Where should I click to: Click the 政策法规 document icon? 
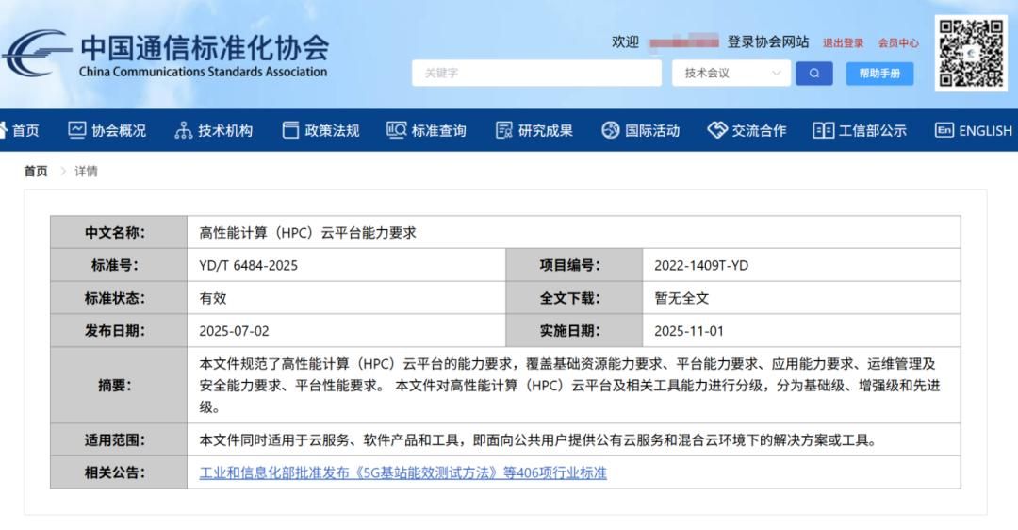pyautogui.click(x=290, y=130)
